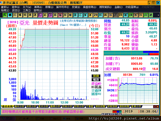Open the 匯市利率(F) menu
161x121 pixels.
click(x=63, y=7)
